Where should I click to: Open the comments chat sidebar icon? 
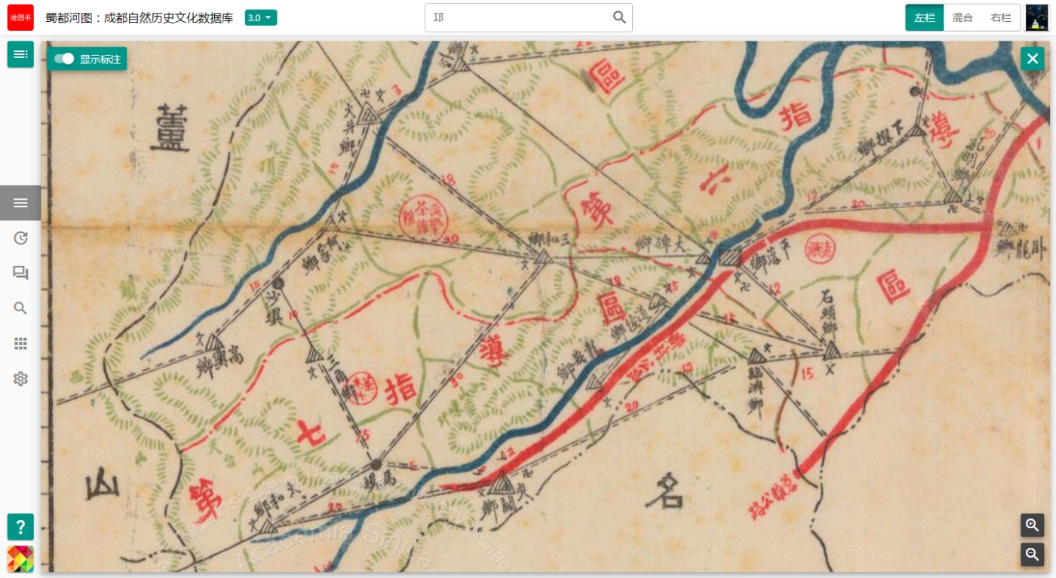[20, 273]
